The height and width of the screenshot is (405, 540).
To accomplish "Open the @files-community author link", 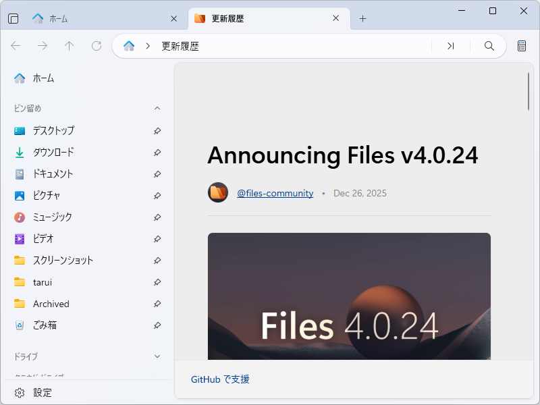I will click(x=275, y=192).
